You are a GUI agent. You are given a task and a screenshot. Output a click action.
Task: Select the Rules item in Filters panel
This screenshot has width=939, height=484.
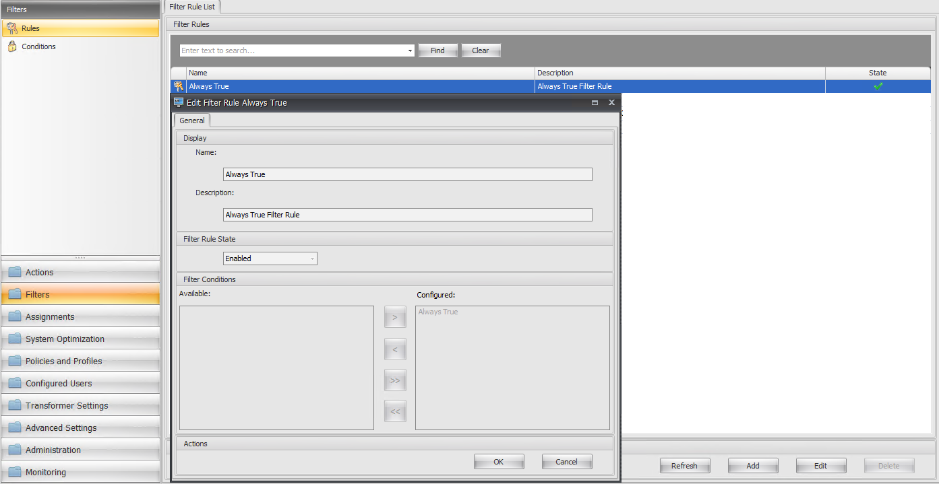click(x=30, y=28)
